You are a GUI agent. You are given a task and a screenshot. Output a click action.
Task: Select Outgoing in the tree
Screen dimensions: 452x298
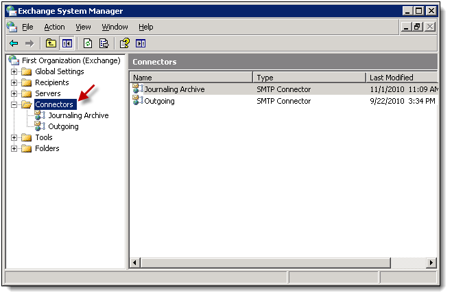tap(63, 126)
